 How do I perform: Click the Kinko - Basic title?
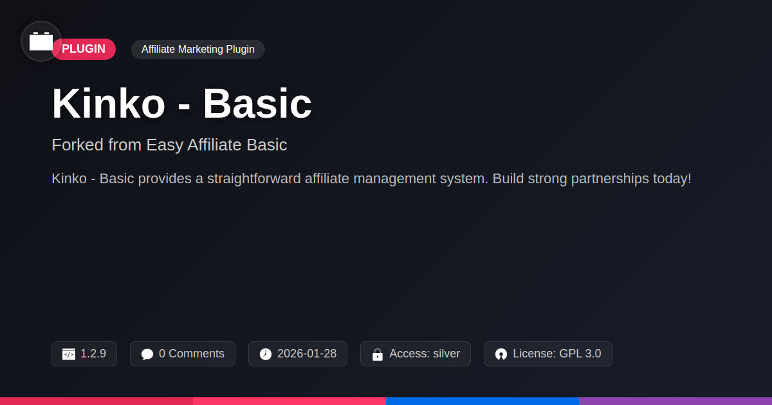(x=181, y=104)
